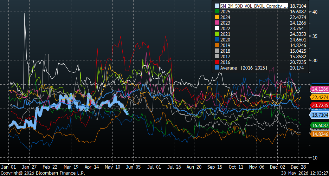329x176 pixels.
Task: Click the orange 14.8246 axis price tag
Action: click(x=319, y=134)
